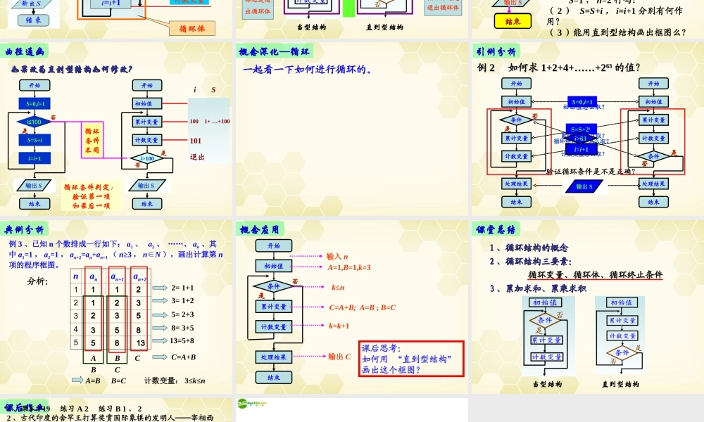Select the 典例分析 slide thumbnail
Viewport: 704px width, 422px height.
pyautogui.click(x=116, y=307)
